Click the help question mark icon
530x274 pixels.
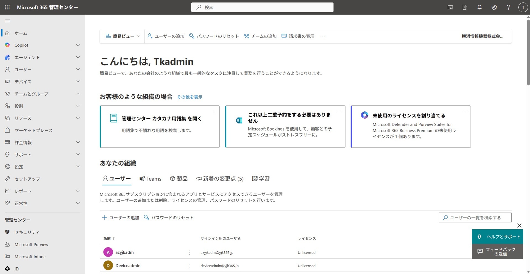[508, 7]
